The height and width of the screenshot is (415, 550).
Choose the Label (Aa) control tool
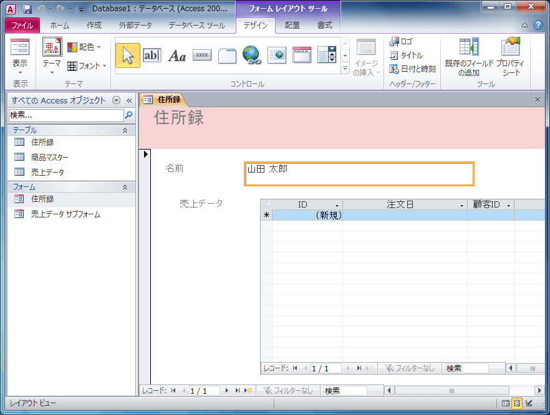point(177,55)
